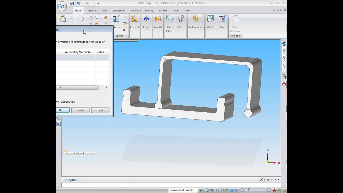Activate the Zoom magnifier tool in status bar
Viewport: 343px width, 193px height.
click(212, 190)
